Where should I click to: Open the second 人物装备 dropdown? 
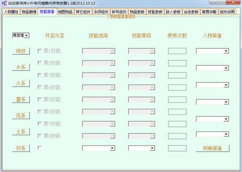[213, 68]
